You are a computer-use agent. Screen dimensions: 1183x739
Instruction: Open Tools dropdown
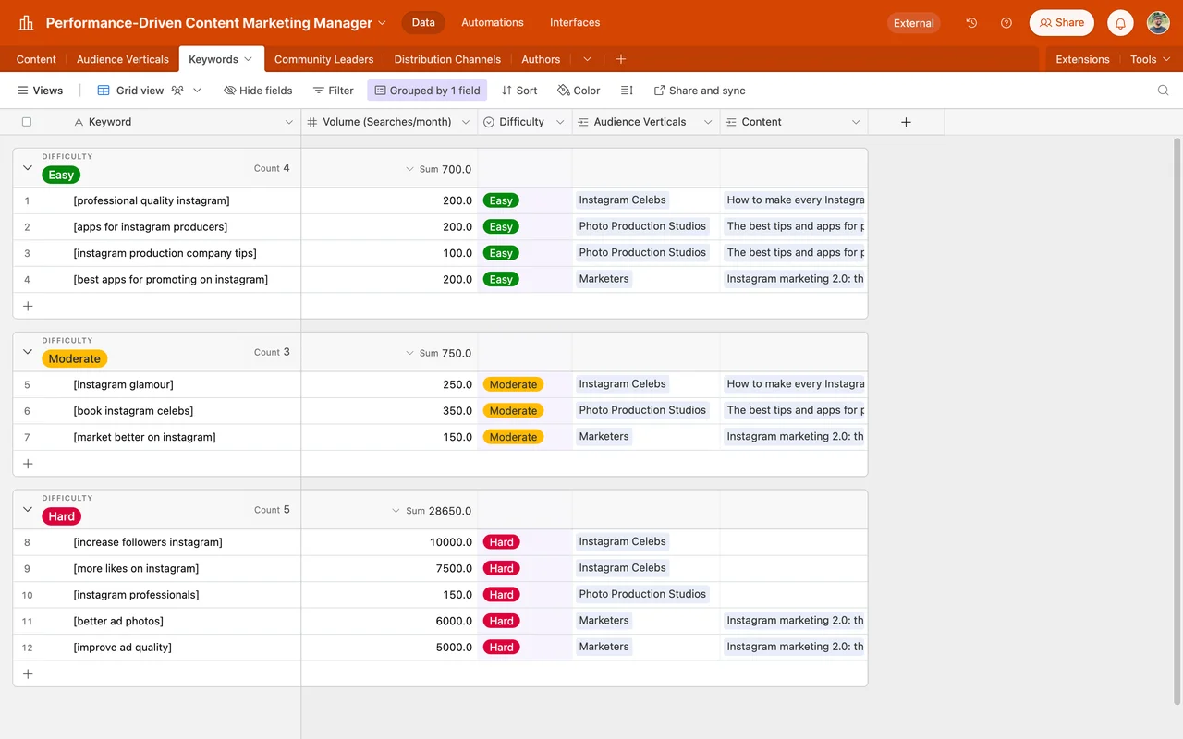coord(1151,59)
